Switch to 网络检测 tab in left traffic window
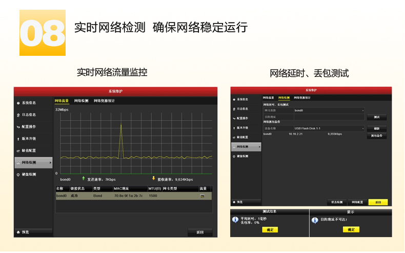The width and height of the screenshot is (405, 253). click(x=81, y=101)
